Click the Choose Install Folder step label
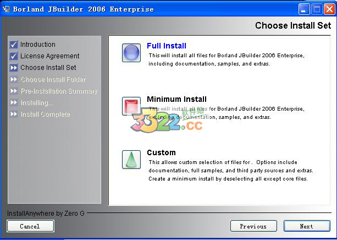337x240 pixels. coord(53,80)
